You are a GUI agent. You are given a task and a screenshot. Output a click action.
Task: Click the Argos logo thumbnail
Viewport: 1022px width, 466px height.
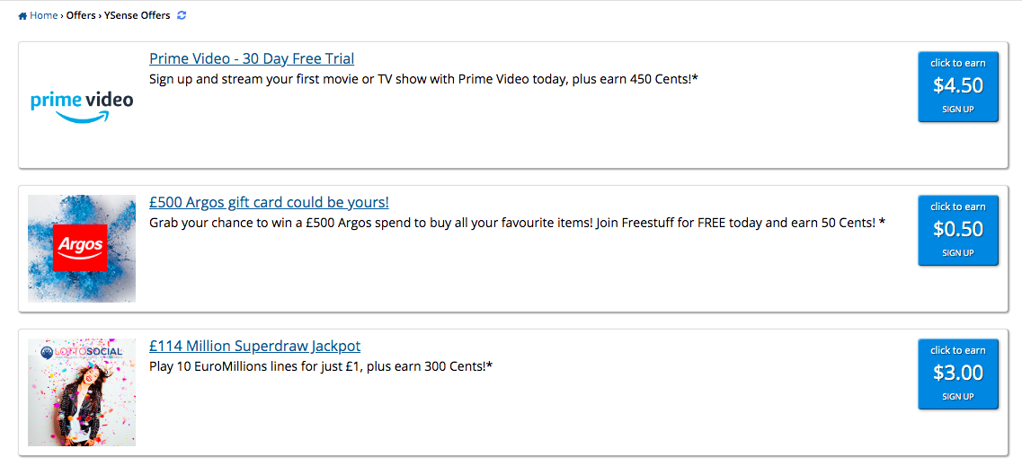coord(82,249)
